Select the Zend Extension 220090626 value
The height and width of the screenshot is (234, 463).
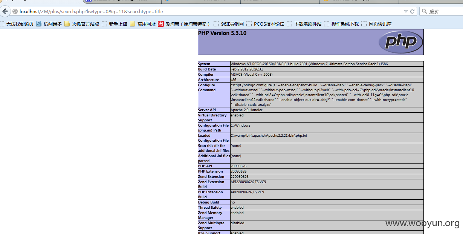240,177
